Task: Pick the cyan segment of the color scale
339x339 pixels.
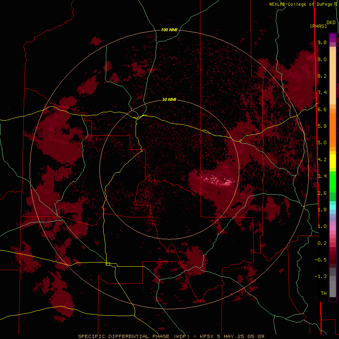Action: 333,207
